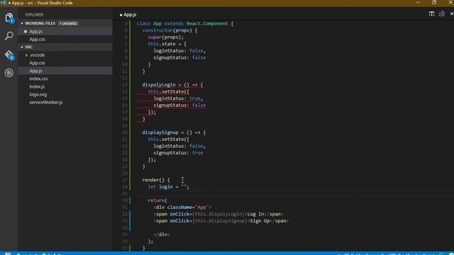Screen dimensions: 454x255
Task: Click line number 29 in the gutter
Action: tap(125, 193)
